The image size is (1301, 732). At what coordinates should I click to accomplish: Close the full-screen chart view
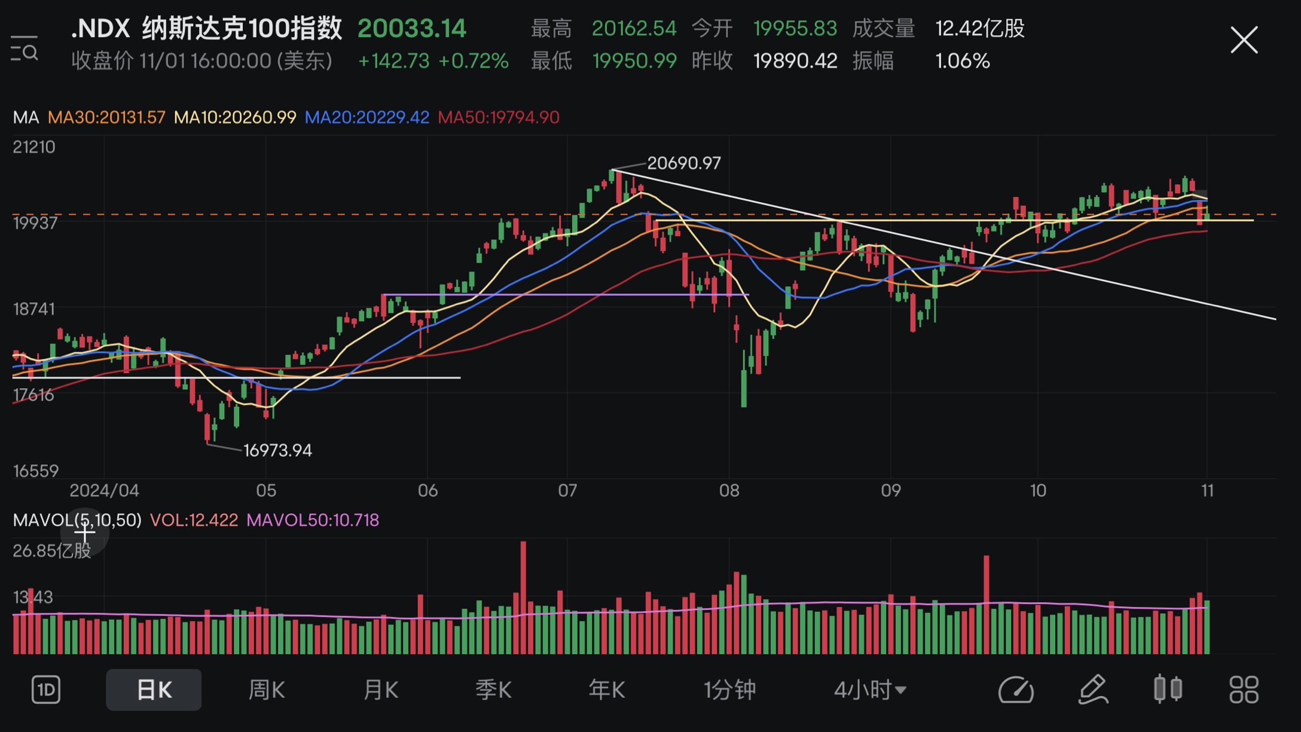pyautogui.click(x=1244, y=40)
